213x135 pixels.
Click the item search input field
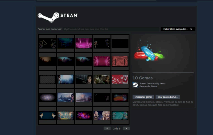pyautogui.click(x=111, y=29)
